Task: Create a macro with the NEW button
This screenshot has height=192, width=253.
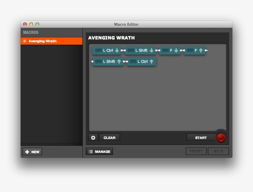Action: pyautogui.click(x=32, y=152)
